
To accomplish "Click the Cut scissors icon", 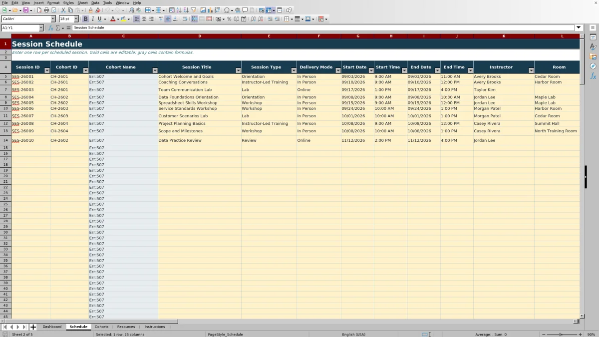I will coord(63,10).
